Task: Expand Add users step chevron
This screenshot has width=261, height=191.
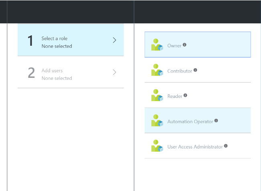Action: pyautogui.click(x=114, y=72)
